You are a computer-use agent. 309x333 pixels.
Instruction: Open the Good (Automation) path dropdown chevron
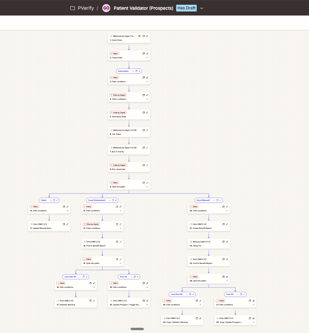(110, 200)
